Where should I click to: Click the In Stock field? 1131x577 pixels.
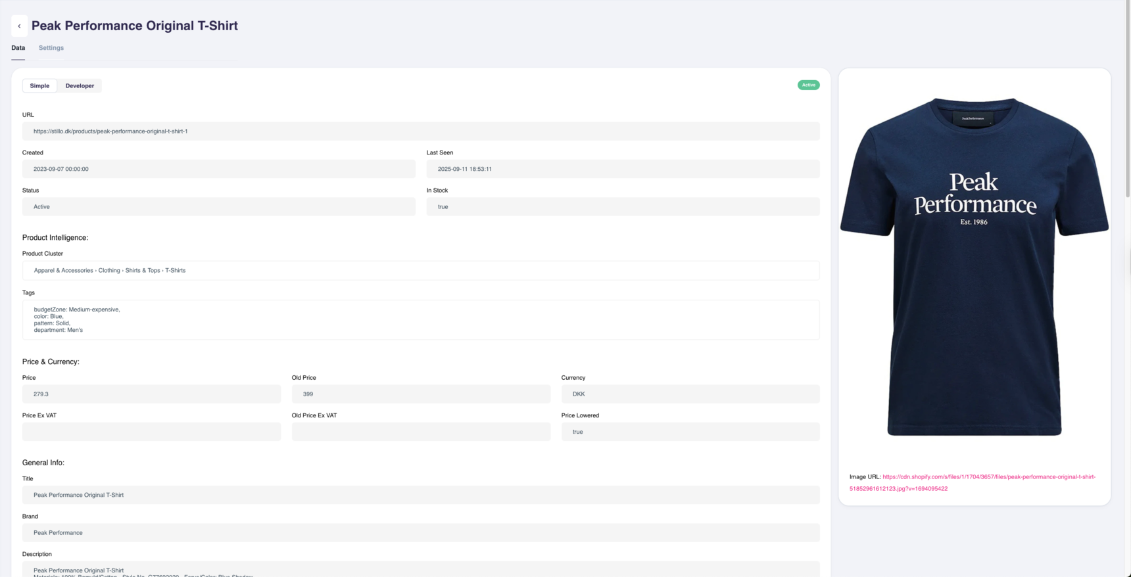point(622,206)
